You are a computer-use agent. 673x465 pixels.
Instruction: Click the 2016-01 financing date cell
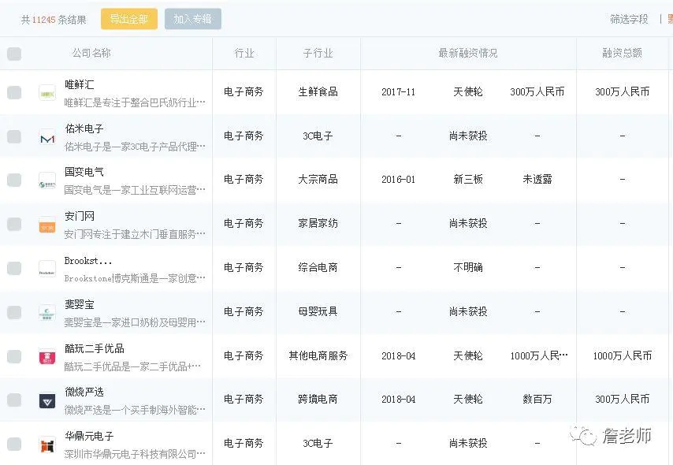398,180
